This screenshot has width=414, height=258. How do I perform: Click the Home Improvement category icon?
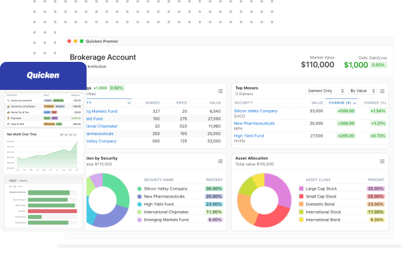click(8, 100)
